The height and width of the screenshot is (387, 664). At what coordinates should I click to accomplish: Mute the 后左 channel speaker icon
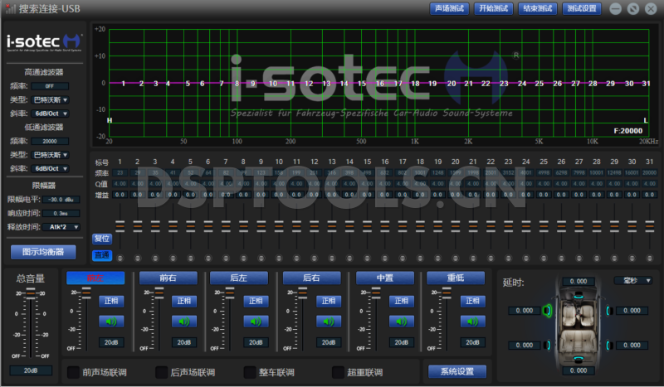point(256,322)
